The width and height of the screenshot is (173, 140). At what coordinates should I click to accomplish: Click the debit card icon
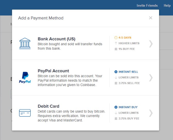click(25, 113)
